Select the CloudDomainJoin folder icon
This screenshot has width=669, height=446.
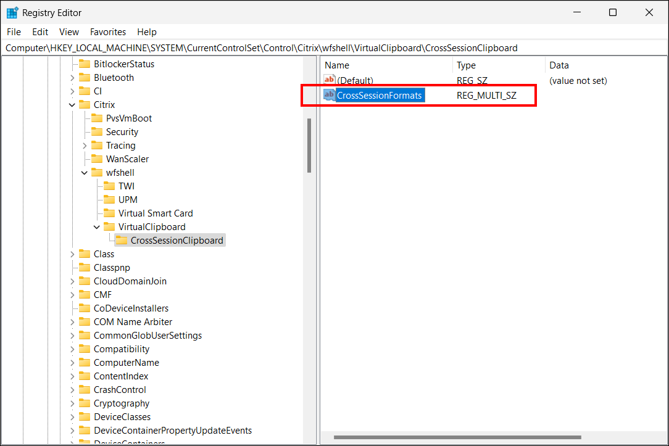(x=85, y=281)
